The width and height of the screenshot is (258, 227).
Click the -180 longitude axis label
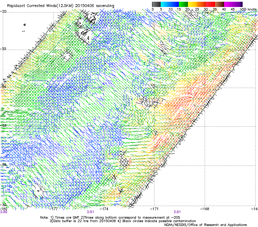coord(3,209)
